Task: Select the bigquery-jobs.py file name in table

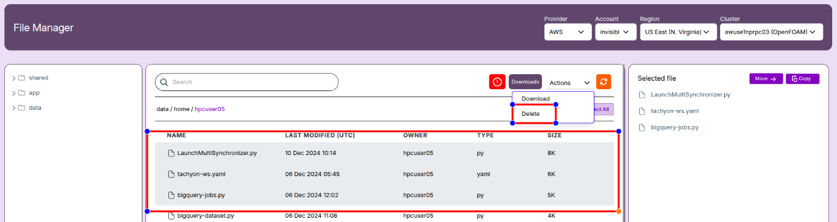Action: tap(201, 195)
